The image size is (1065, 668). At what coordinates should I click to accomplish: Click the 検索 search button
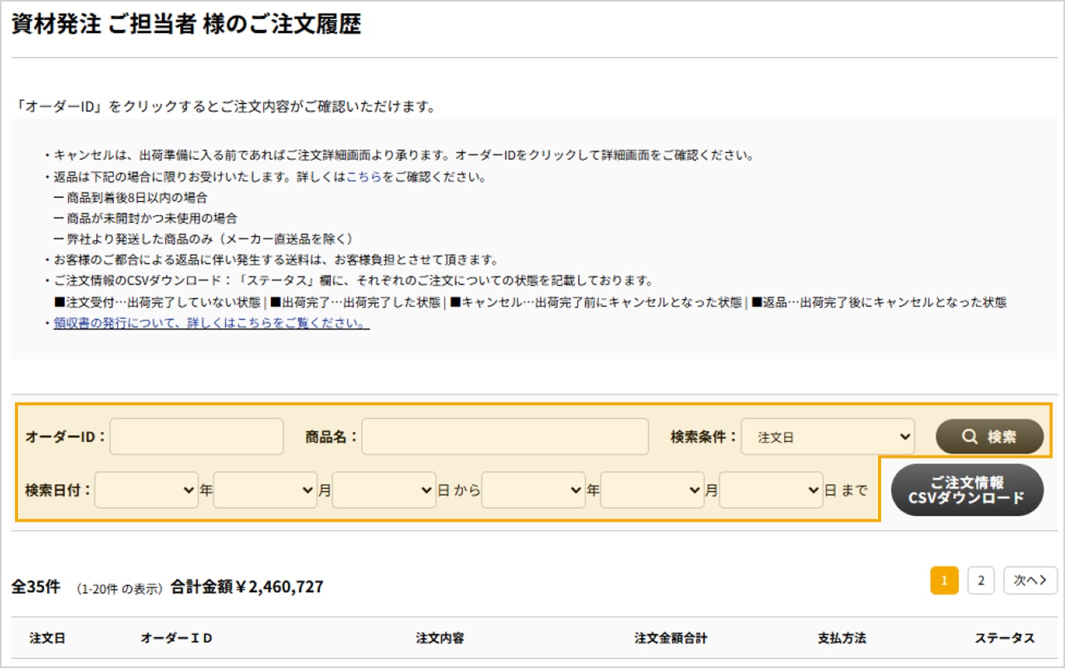pos(989,437)
